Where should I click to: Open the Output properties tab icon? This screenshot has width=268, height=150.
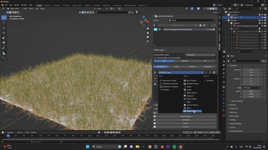pos(224,65)
